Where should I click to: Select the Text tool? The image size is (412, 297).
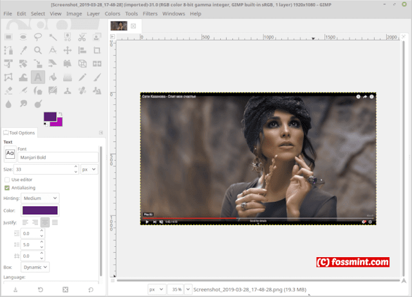click(x=38, y=77)
